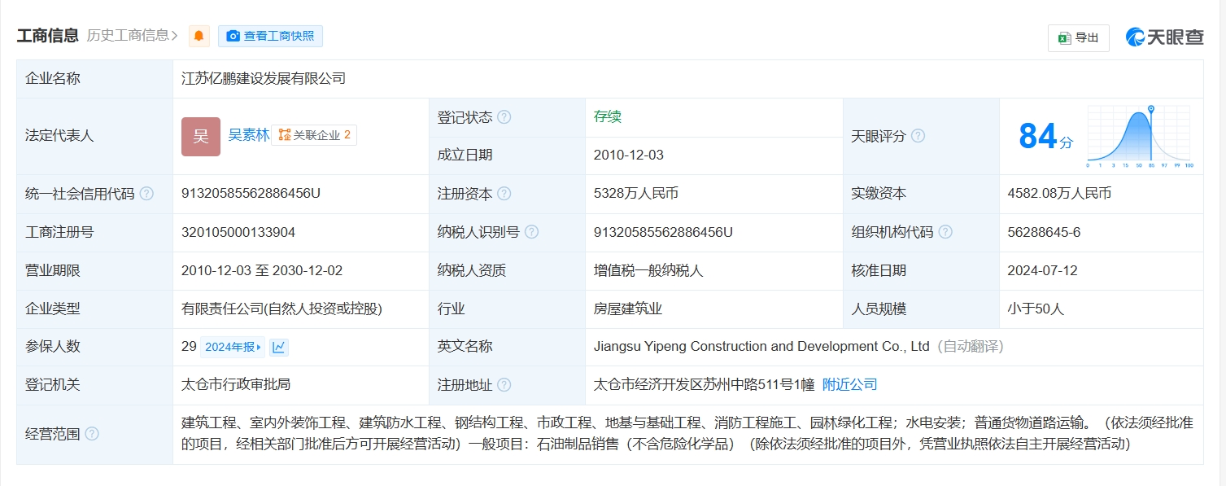Click paid-in capital 4582.08万人民币

coord(1059,194)
